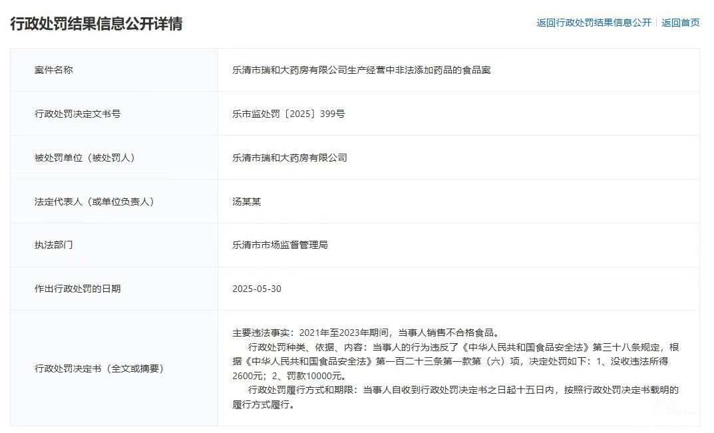The width and height of the screenshot is (714, 433).
Task: Click the line starting 行政处罚种类、依据、内容
Action: (x=464, y=347)
